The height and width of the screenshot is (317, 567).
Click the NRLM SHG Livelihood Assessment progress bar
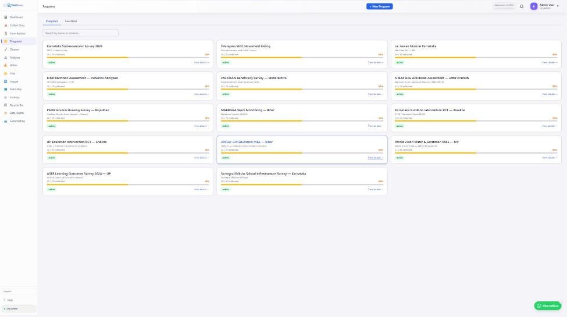(x=476, y=89)
